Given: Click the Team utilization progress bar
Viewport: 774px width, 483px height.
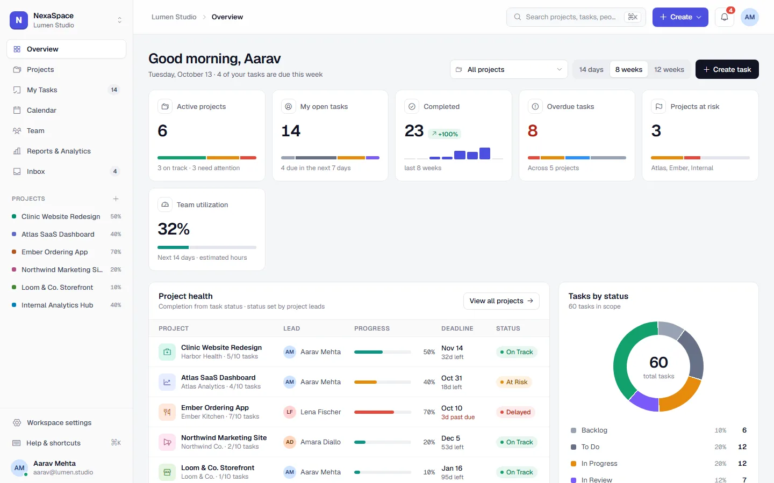Looking at the screenshot, I should [207, 247].
